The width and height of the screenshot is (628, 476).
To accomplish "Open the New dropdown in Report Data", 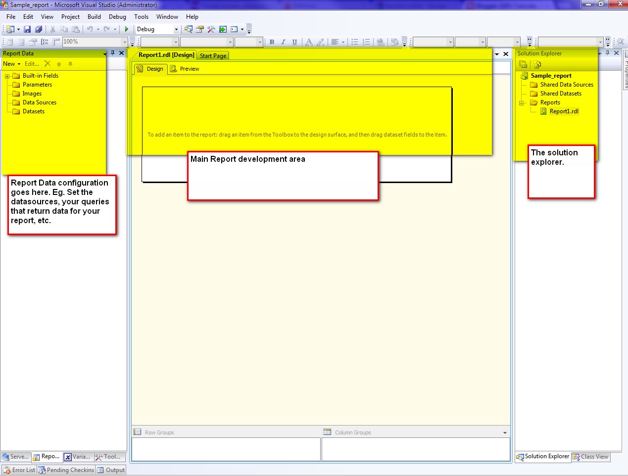I will coord(12,64).
